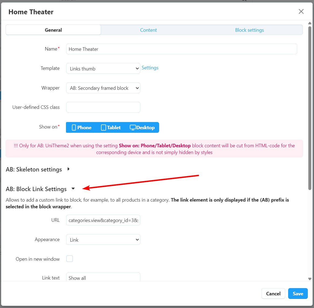
Task: Open the Wrapper dropdown
Action: pyautogui.click(x=103, y=88)
